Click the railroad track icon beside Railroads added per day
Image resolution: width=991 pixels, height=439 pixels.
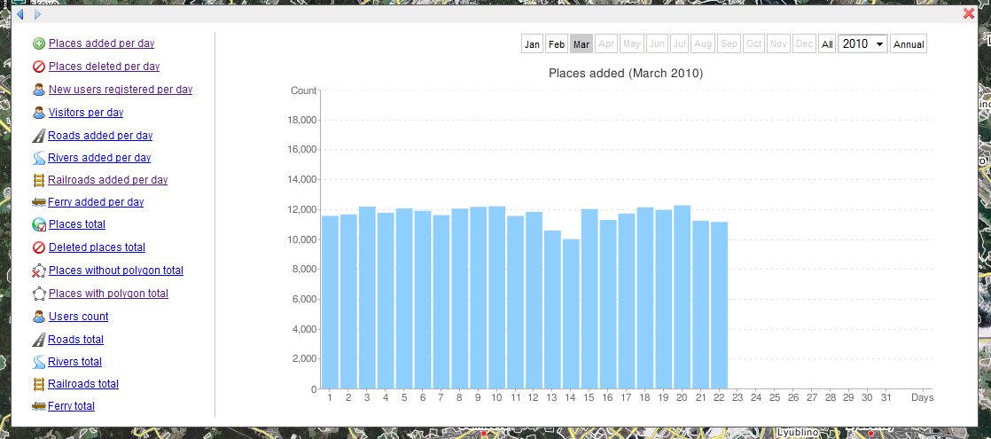pos(39,180)
